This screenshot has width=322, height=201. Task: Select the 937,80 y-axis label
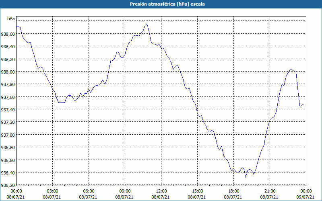pos(8,84)
